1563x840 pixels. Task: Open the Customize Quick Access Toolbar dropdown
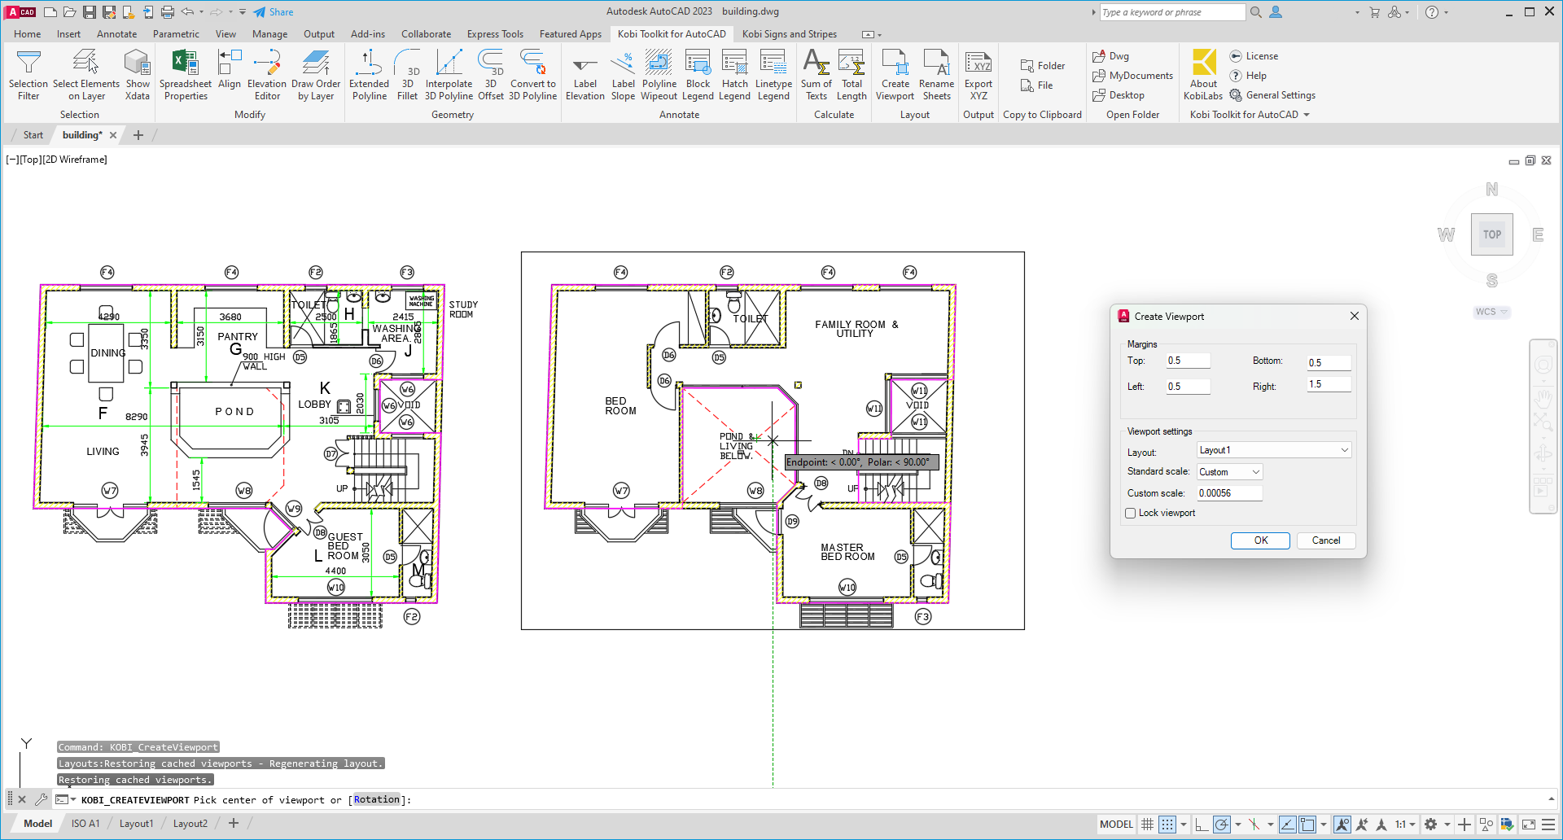(243, 12)
